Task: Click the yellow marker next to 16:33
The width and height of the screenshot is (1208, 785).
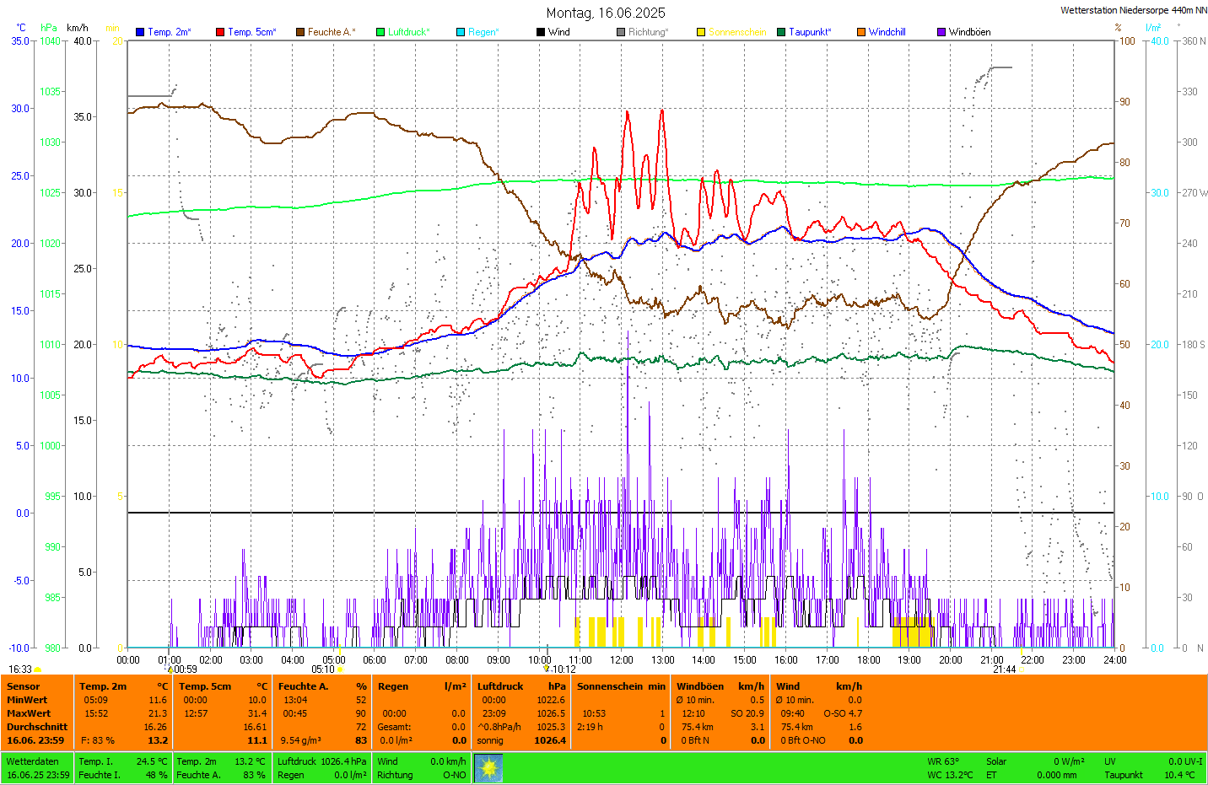Action: 38,669
